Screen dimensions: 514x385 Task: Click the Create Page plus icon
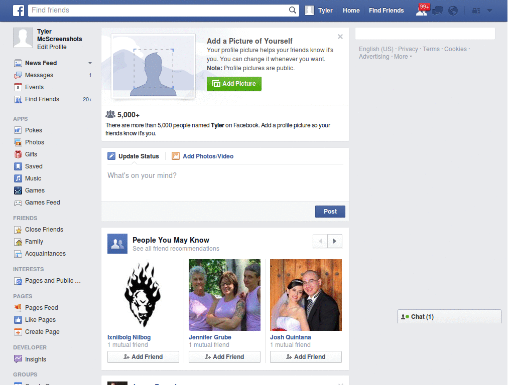[x=18, y=332]
